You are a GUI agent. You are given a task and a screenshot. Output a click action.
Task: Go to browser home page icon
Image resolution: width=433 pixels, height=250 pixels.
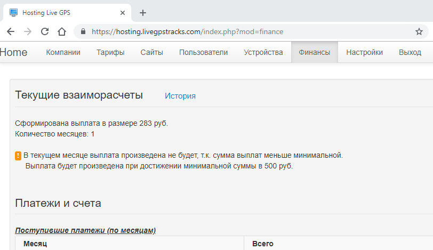click(x=62, y=31)
